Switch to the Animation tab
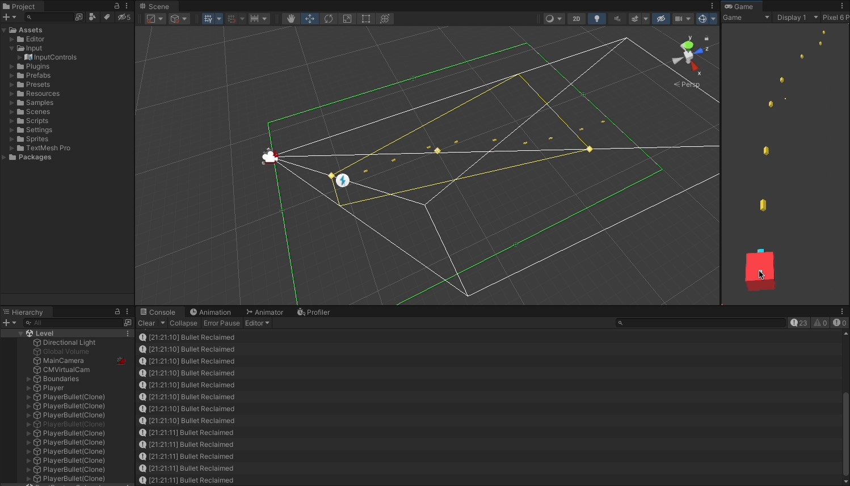 [211, 312]
